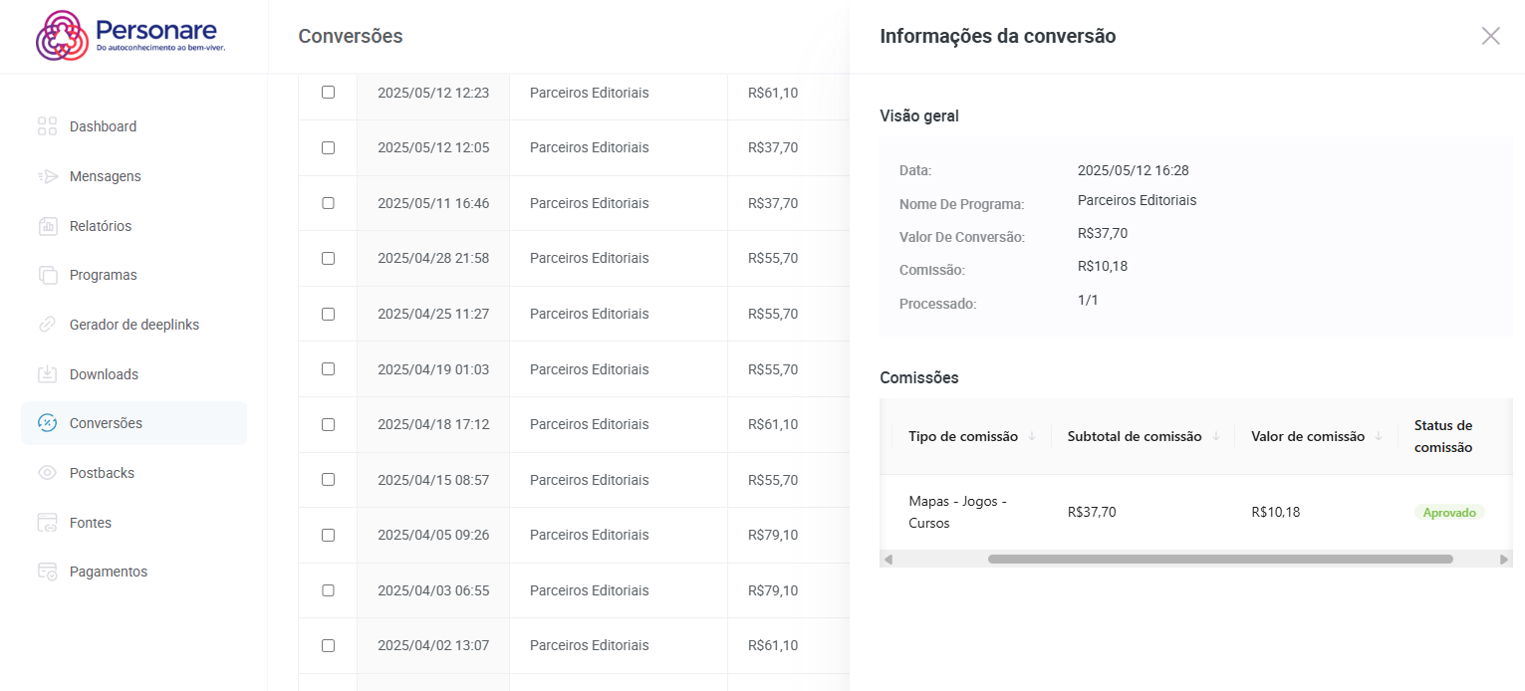Click the Personare logo
1525x691 pixels.
pyautogui.click(x=131, y=36)
